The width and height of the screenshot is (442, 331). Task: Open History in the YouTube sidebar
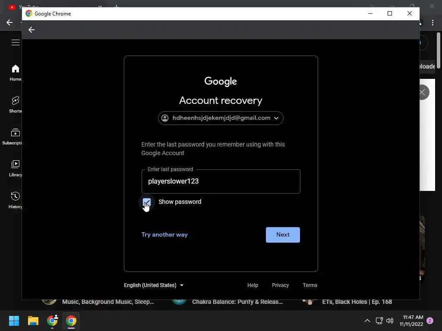(15, 200)
